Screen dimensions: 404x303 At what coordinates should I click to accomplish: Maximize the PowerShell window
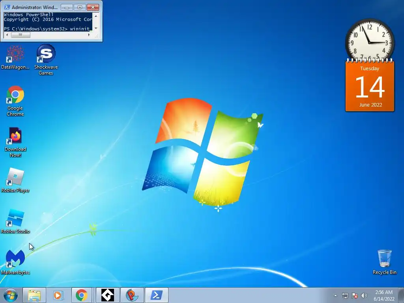80,7
